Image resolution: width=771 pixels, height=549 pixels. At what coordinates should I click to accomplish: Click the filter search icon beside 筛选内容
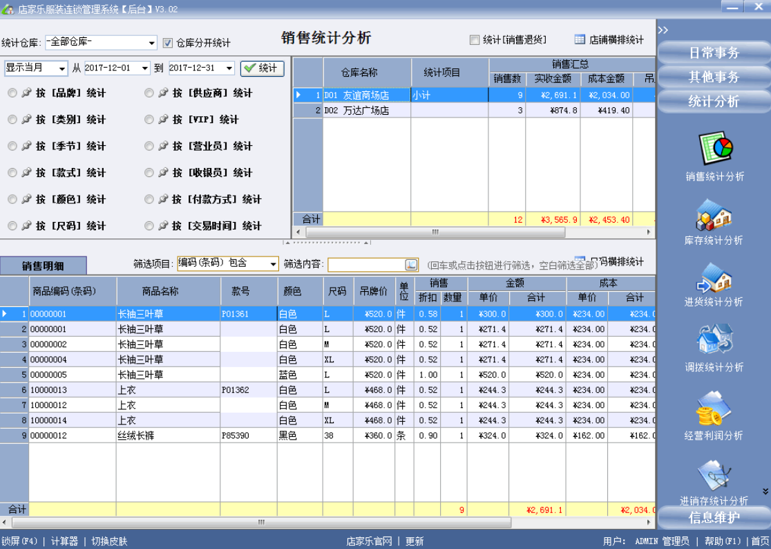(x=411, y=265)
